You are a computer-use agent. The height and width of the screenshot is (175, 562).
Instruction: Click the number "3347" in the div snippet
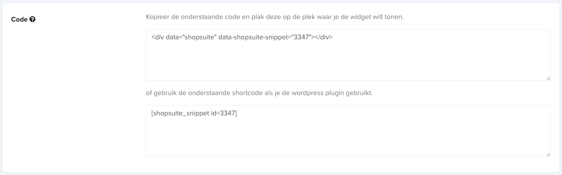pos(302,37)
